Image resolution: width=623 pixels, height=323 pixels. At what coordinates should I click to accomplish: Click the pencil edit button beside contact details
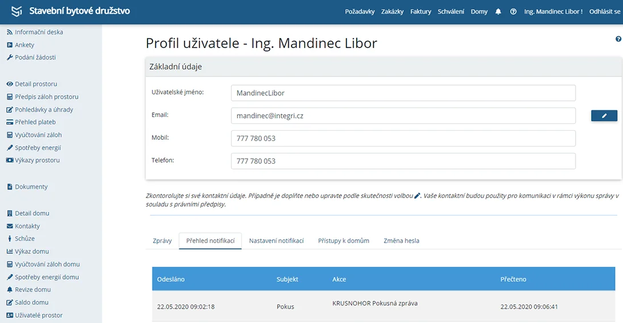click(604, 115)
